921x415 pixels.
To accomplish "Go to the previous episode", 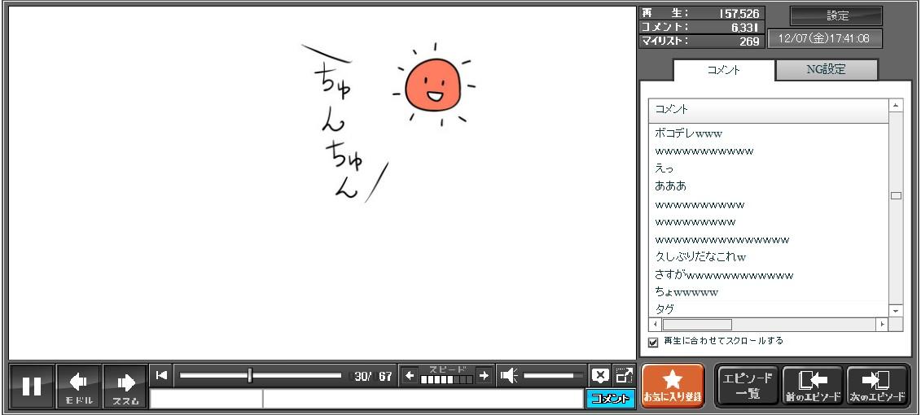I will 812,386.
